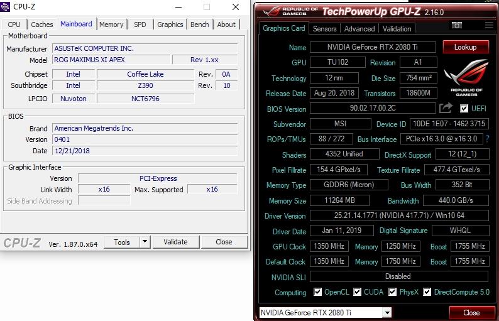This screenshot has height=321, width=499.
Task: Toggle the OpenCL checkbox
Action: click(317, 291)
